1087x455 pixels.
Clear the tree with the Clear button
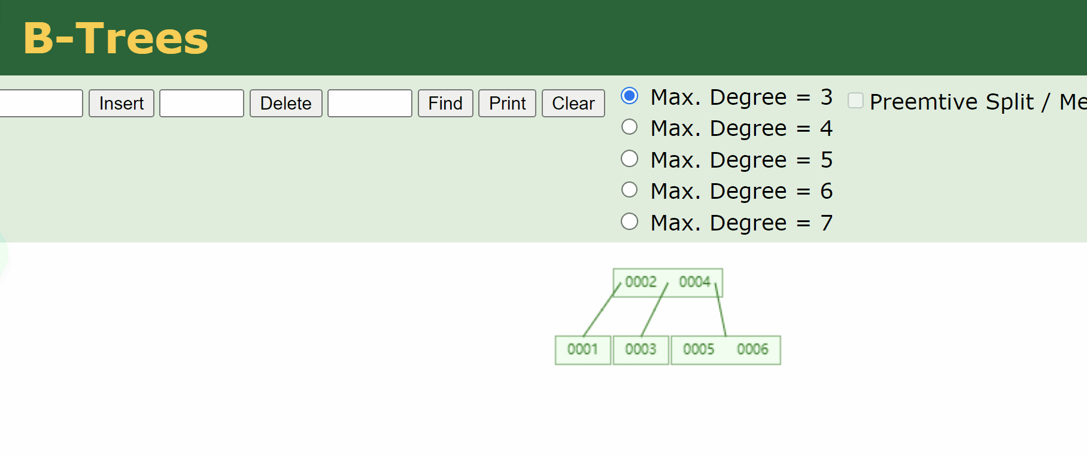click(573, 103)
